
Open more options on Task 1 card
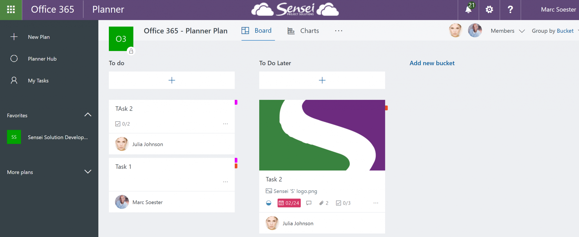[225, 182]
